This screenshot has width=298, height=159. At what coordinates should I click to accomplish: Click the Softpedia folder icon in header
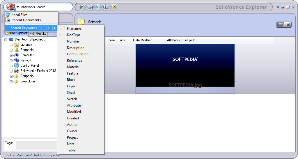click(x=81, y=22)
